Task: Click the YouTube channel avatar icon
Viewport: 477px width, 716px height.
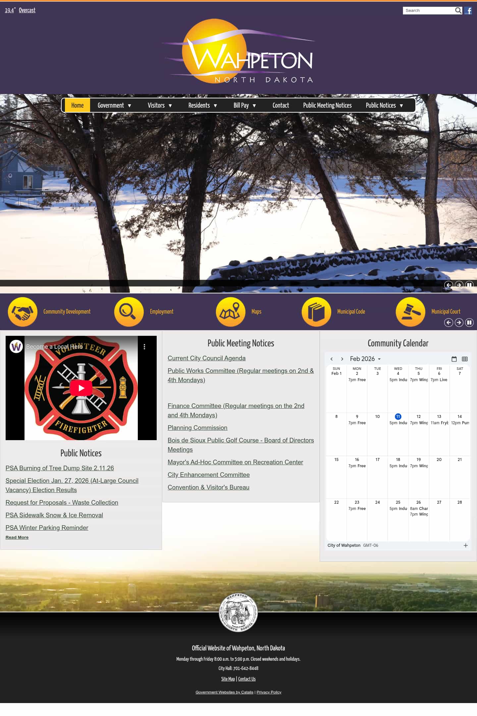Action: [x=16, y=347]
